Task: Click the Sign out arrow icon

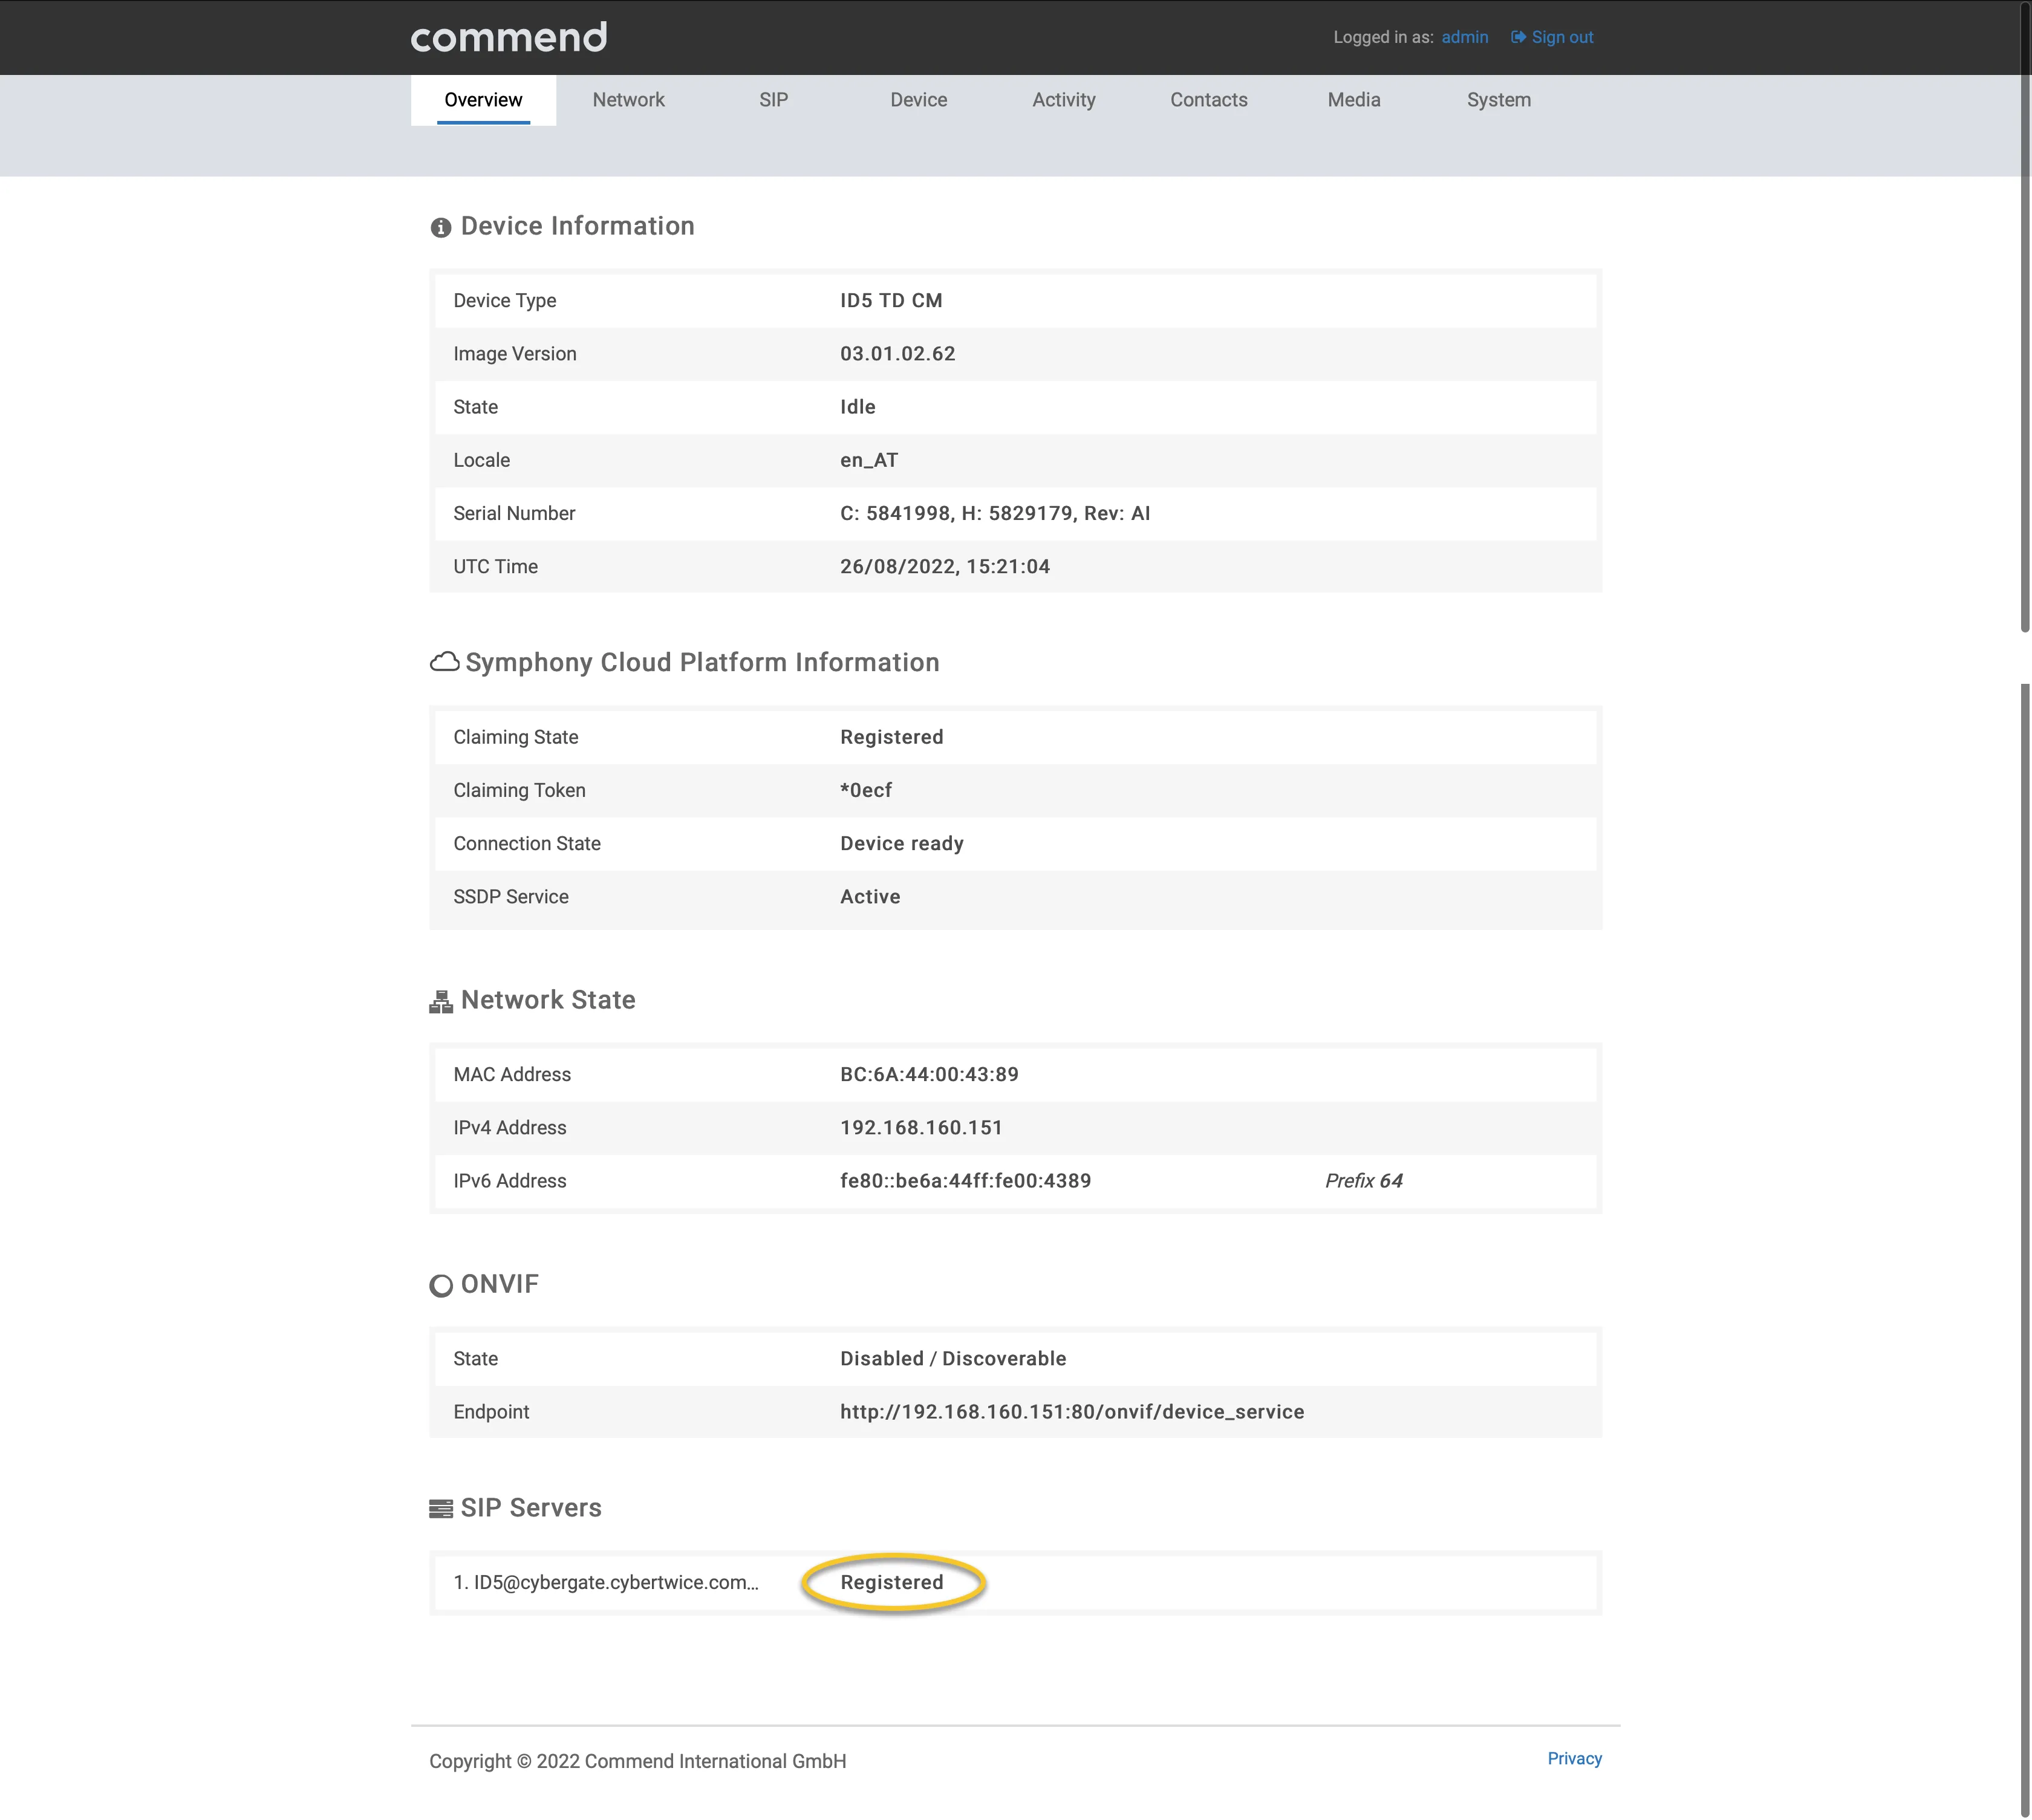Action: tap(1518, 37)
